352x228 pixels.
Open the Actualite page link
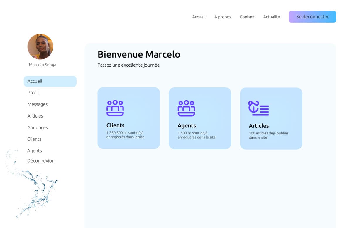272,17
